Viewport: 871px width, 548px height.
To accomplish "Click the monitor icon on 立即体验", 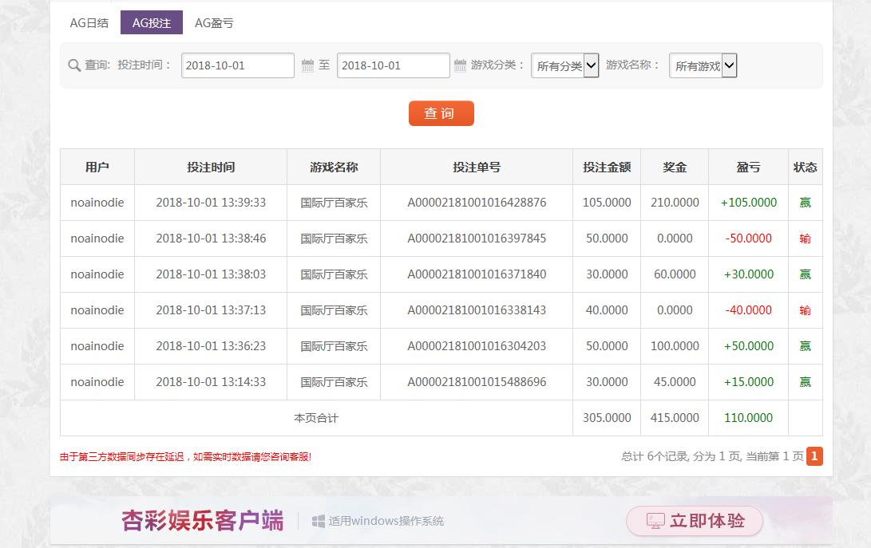I will [655, 521].
